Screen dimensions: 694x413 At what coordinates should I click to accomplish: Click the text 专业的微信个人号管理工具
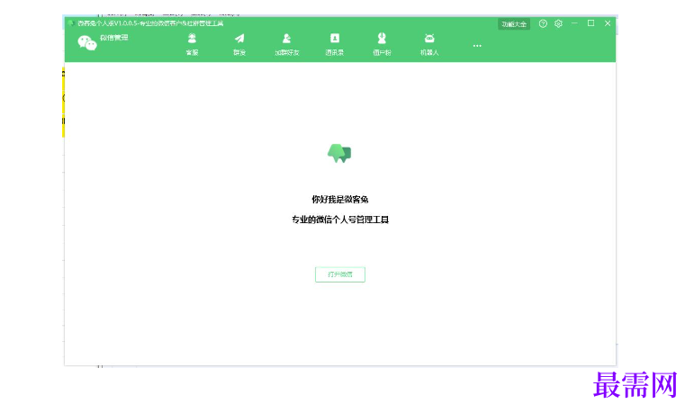tap(340, 220)
